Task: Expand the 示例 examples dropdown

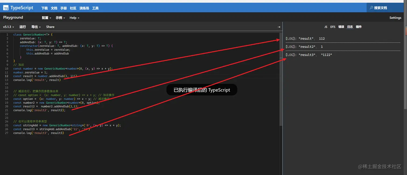Action: point(60,18)
